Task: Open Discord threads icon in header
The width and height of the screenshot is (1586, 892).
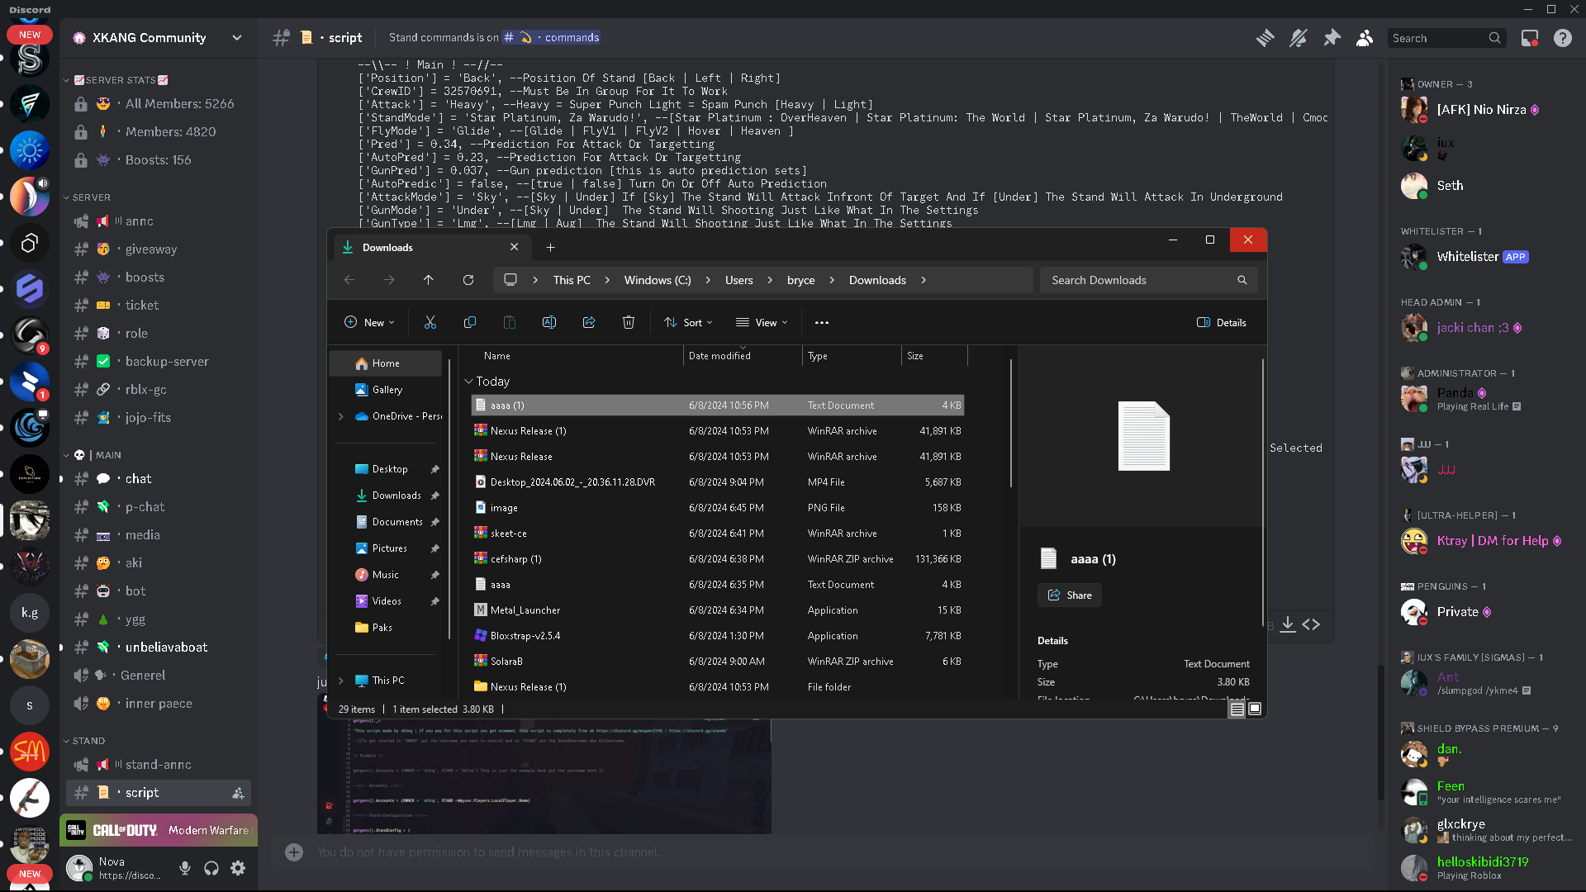Action: (x=1265, y=38)
